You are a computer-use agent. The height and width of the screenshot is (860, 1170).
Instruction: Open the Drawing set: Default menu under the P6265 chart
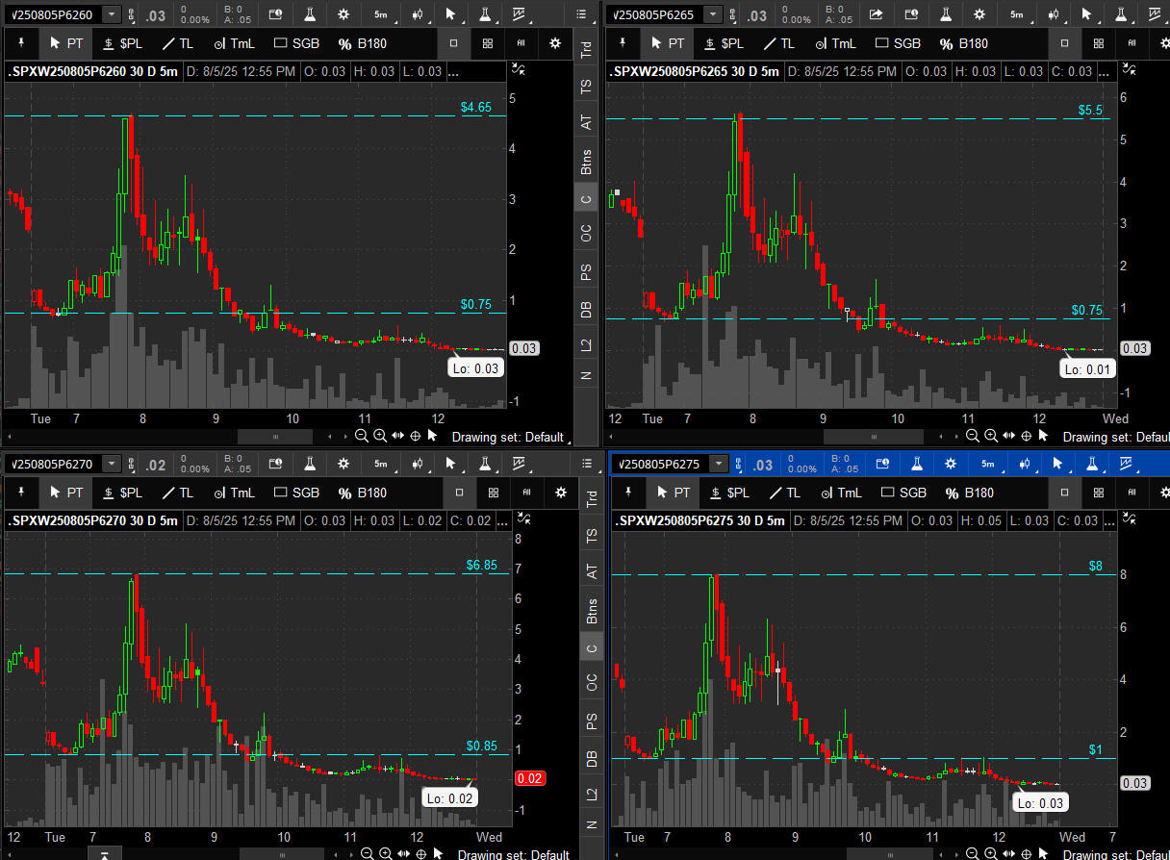[x=1108, y=436]
